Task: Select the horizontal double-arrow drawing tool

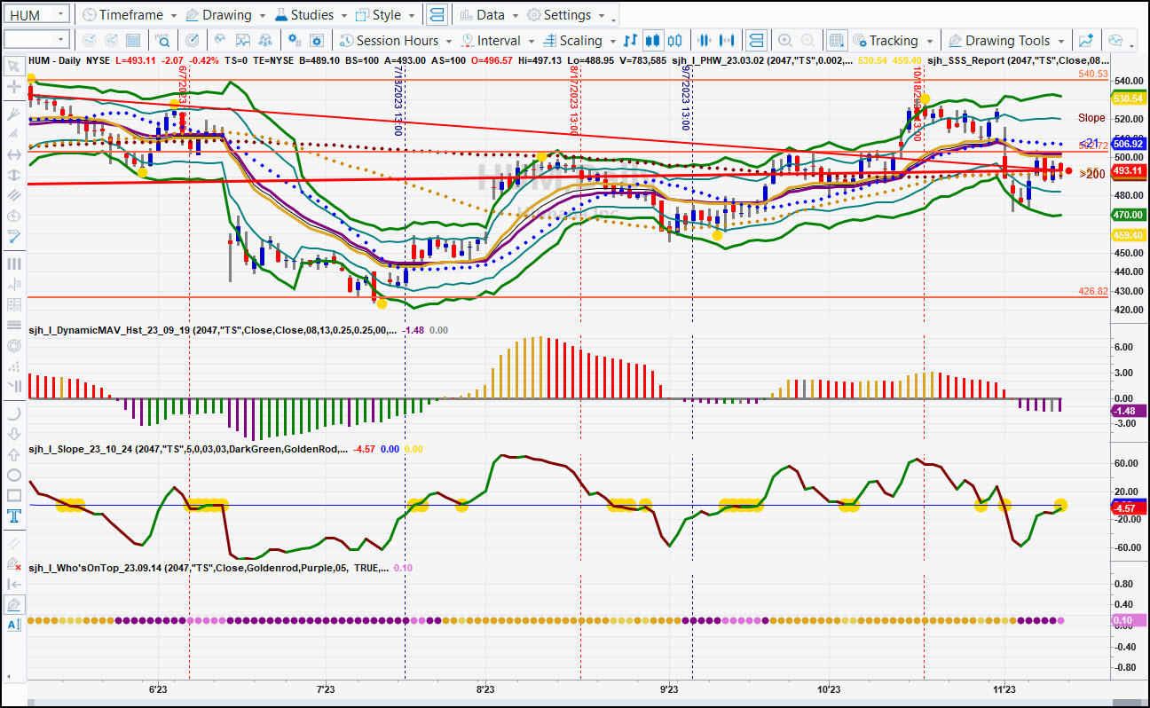Action: click(x=13, y=154)
